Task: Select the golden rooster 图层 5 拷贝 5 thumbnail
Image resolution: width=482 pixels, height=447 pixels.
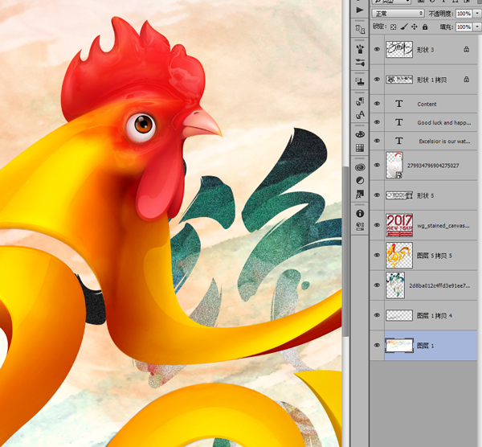Action: click(x=399, y=256)
